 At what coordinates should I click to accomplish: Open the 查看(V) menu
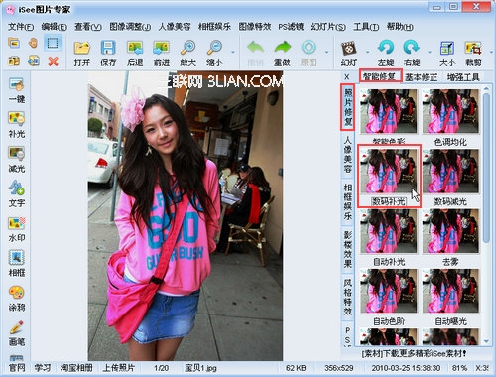(88, 27)
